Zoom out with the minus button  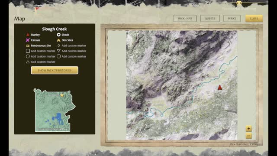point(248,136)
